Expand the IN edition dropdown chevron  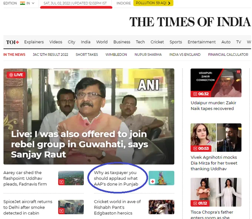[33, 3]
